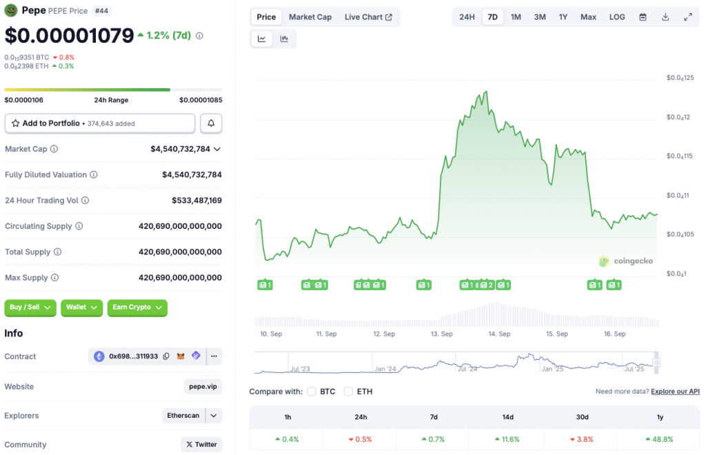Open the Wallet dropdown
The image size is (706, 455).
tap(81, 307)
